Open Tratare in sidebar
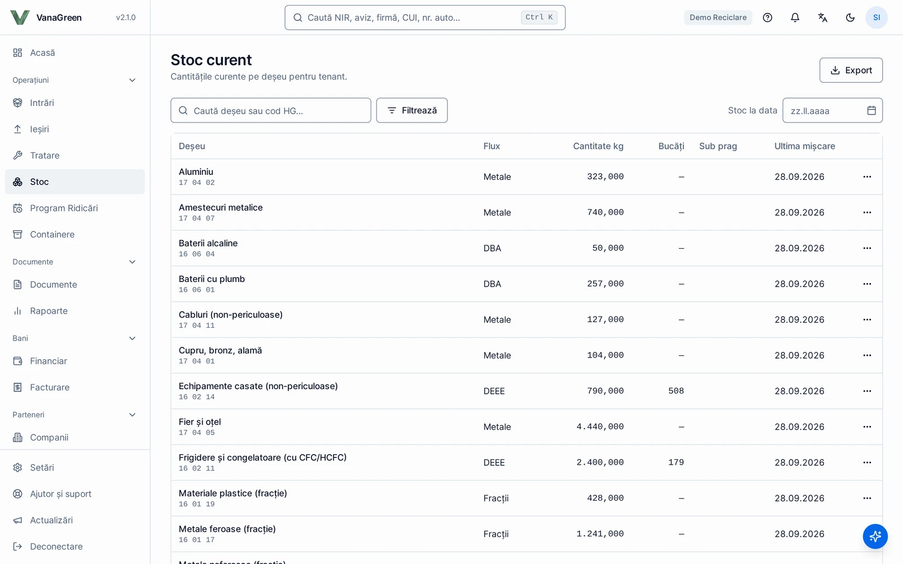Viewport: 903px width, 564px height. click(75, 155)
